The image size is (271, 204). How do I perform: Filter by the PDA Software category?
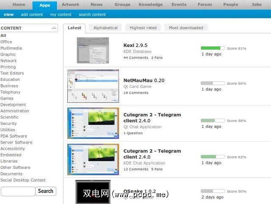[14, 136]
